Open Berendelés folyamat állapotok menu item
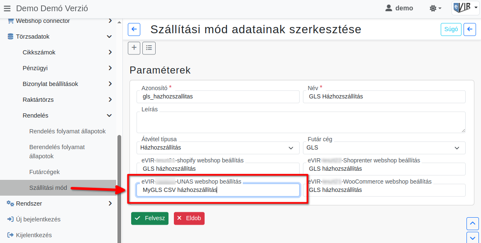 coord(57,152)
